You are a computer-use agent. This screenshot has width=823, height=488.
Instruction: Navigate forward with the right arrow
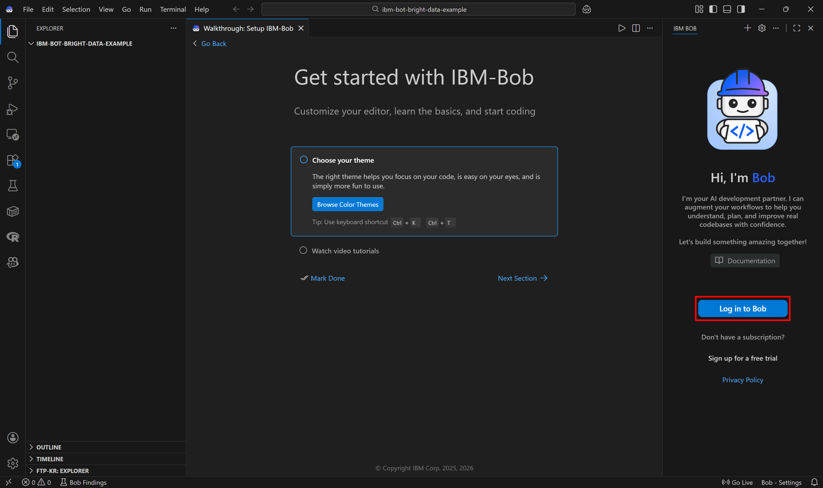click(x=250, y=9)
